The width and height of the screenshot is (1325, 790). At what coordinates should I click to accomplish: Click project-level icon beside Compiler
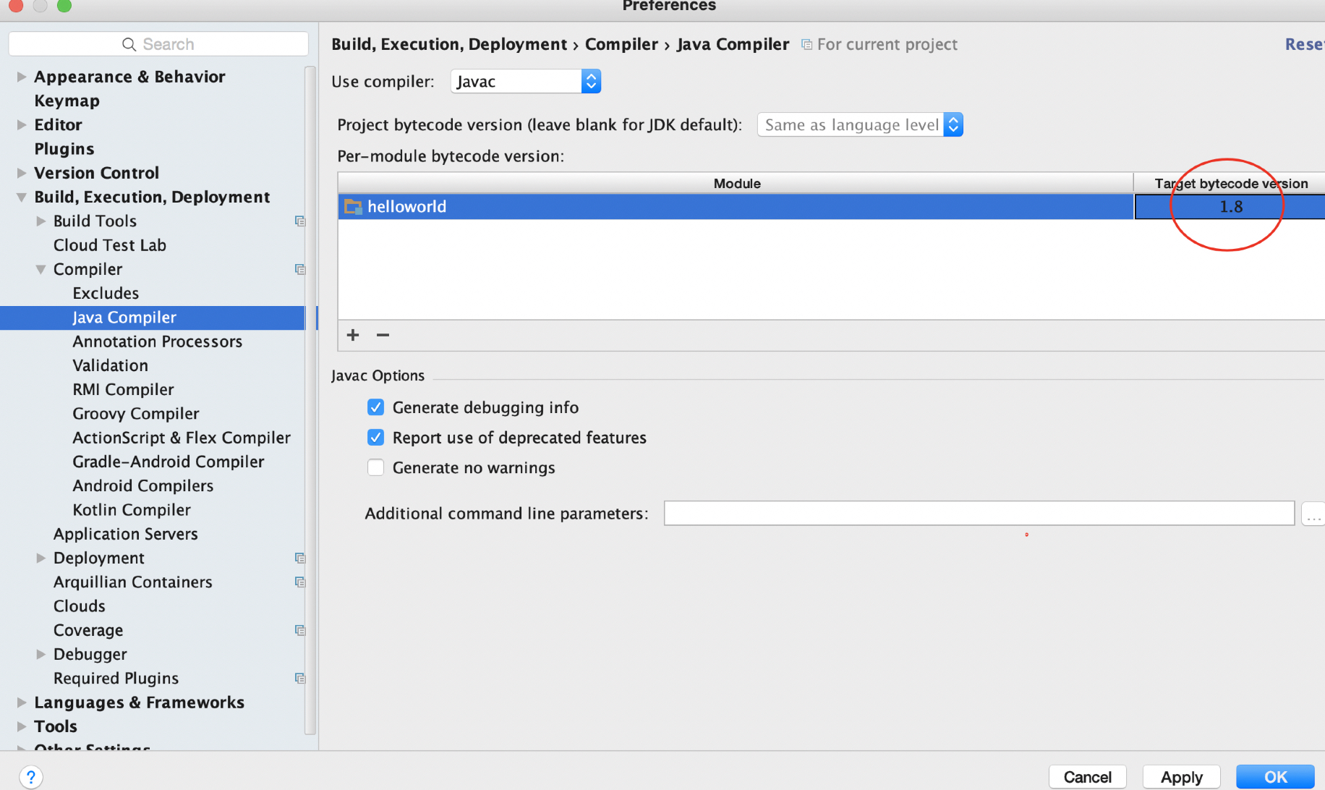[x=300, y=269]
